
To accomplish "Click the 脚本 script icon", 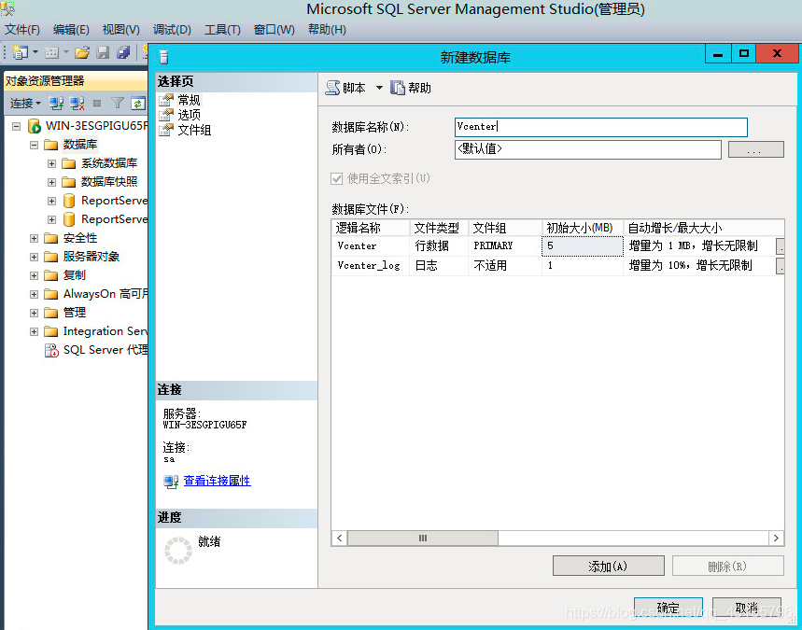I will tap(333, 88).
